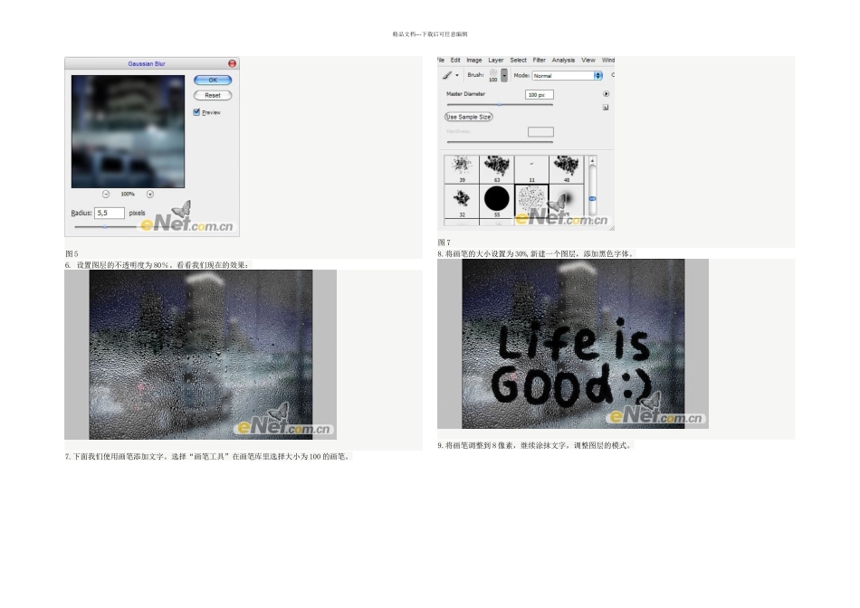The height and width of the screenshot is (608, 860).
Task: Click the blurred preview image in Gaussian Blur
Action: click(128, 131)
